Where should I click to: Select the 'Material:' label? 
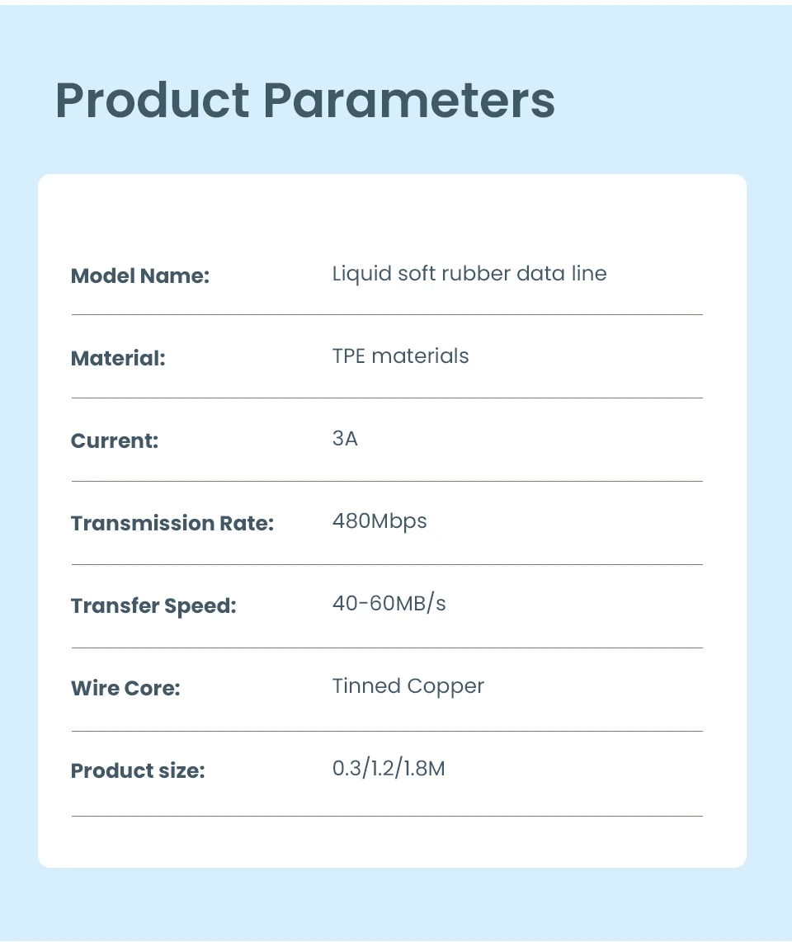click(118, 358)
